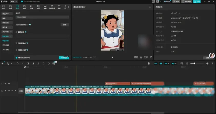Click the trim-left split tool

coord(33,64)
